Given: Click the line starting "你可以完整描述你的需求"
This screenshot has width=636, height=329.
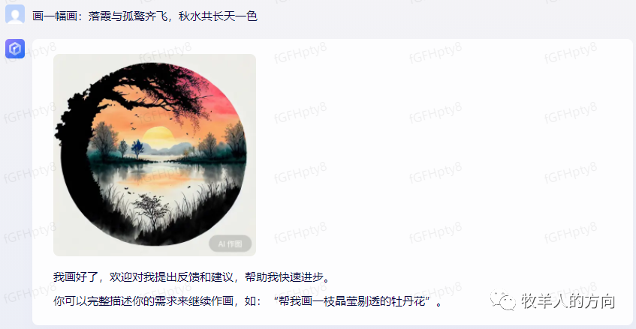Looking at the screenshot, I should pyautogui.click(x=249, y=301).
